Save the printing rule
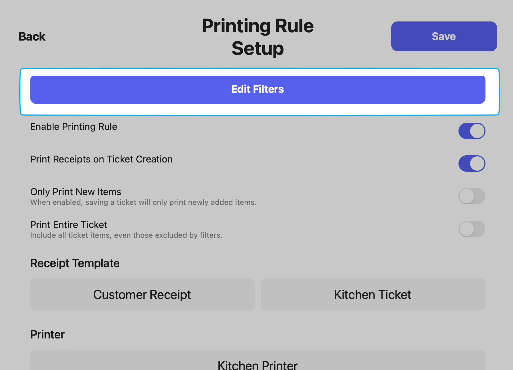This screenshot has width=513, height=370. click(x=444, y=36)
